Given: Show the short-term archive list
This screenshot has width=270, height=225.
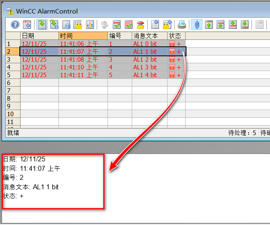Looking at the screenshot, I should click(x=54, y=25).
